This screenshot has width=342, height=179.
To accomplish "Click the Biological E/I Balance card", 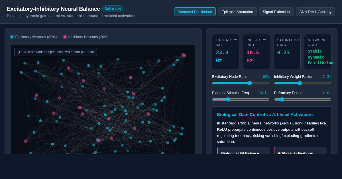I will tap(244, 151).
